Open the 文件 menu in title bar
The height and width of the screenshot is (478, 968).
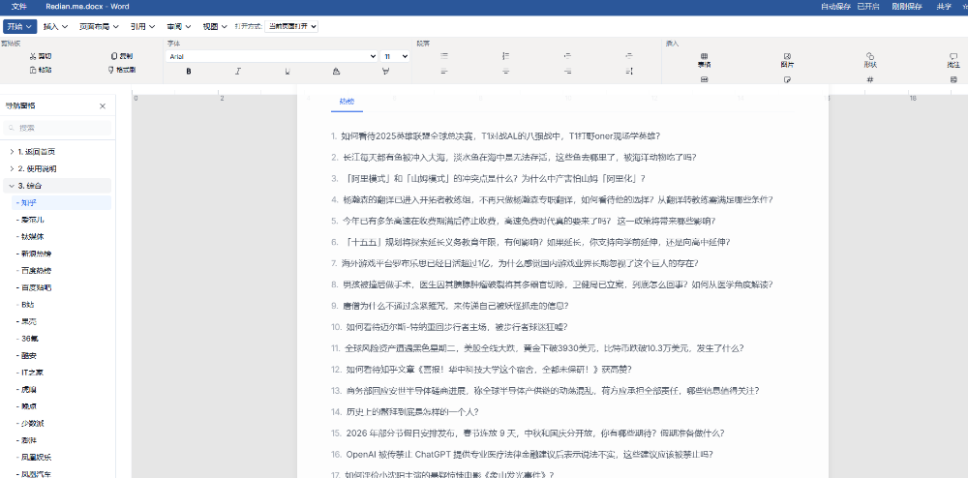[x=19, y=6]
